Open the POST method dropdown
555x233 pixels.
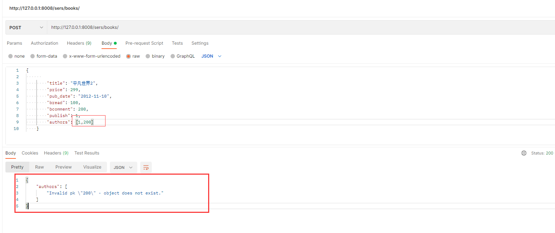point(26,27)
